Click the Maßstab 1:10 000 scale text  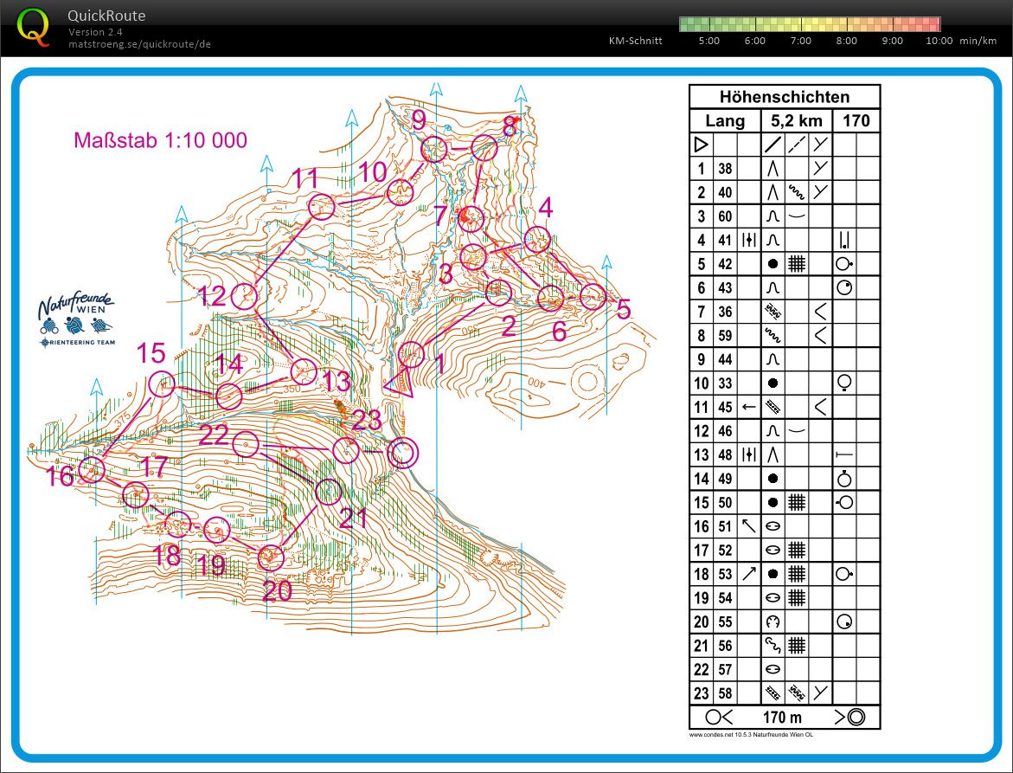pyautogui.click(x=160, y=140)
